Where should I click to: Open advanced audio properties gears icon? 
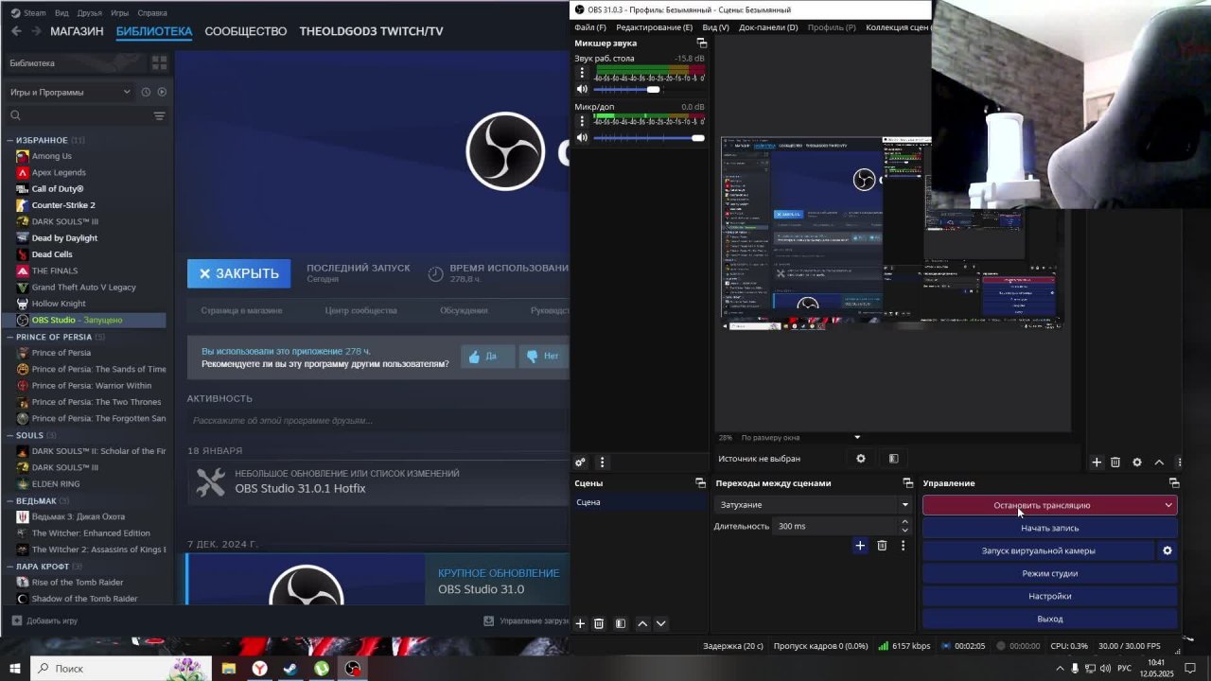(x=580, y=463)
